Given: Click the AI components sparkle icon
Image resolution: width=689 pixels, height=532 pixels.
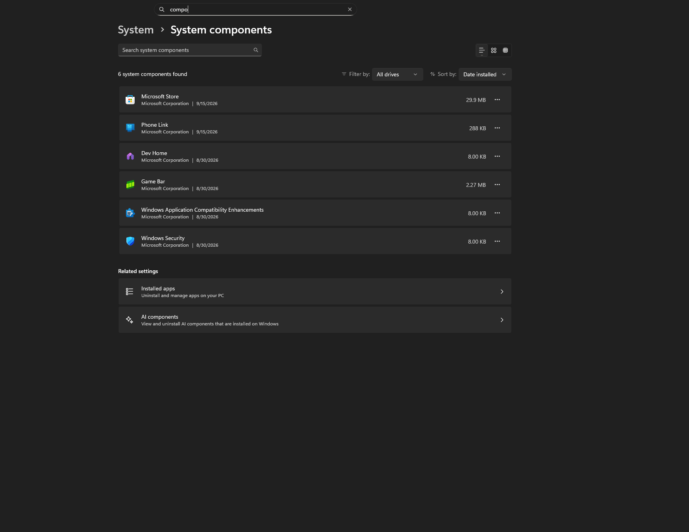Looking at the screenshot, I should pyautogui.click(x=130, y=320).
